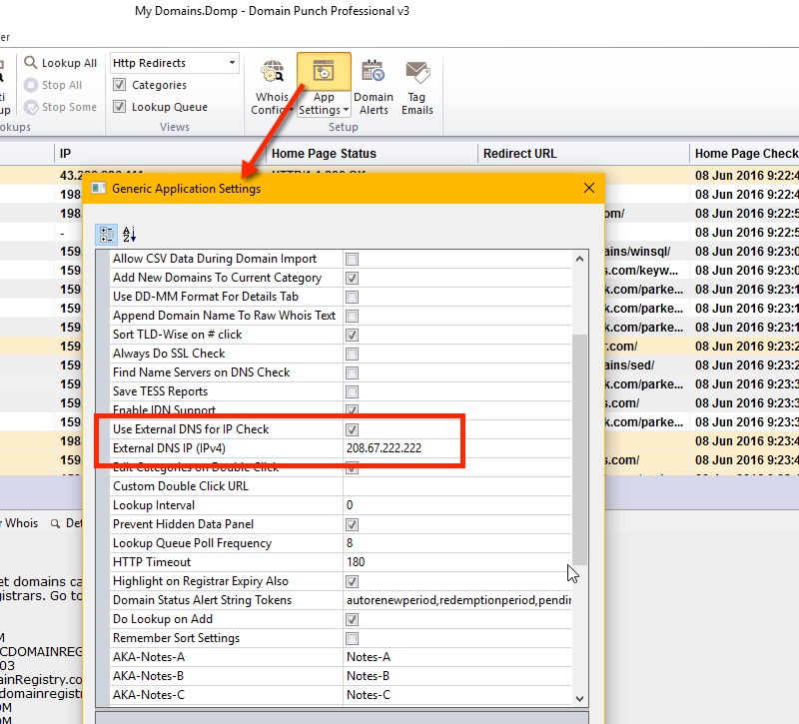Click the 'ains/winsql/' redirect URL cell
The width and height of the screenshot is (799, 724).
tap(646, 252)
